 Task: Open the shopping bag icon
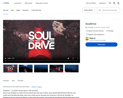(x=114, y=3)
